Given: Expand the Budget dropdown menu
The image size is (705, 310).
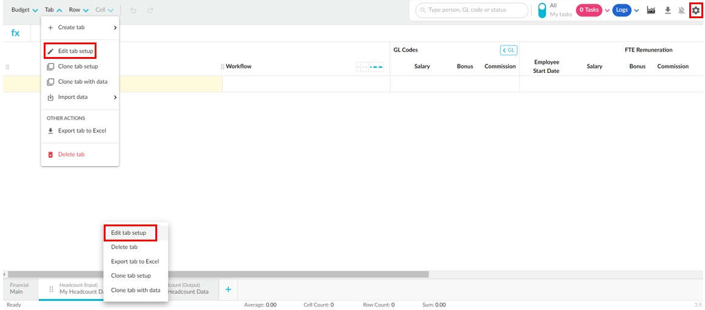Looking at the screenshot, I should pyautogui.click(x=24, y=10).
